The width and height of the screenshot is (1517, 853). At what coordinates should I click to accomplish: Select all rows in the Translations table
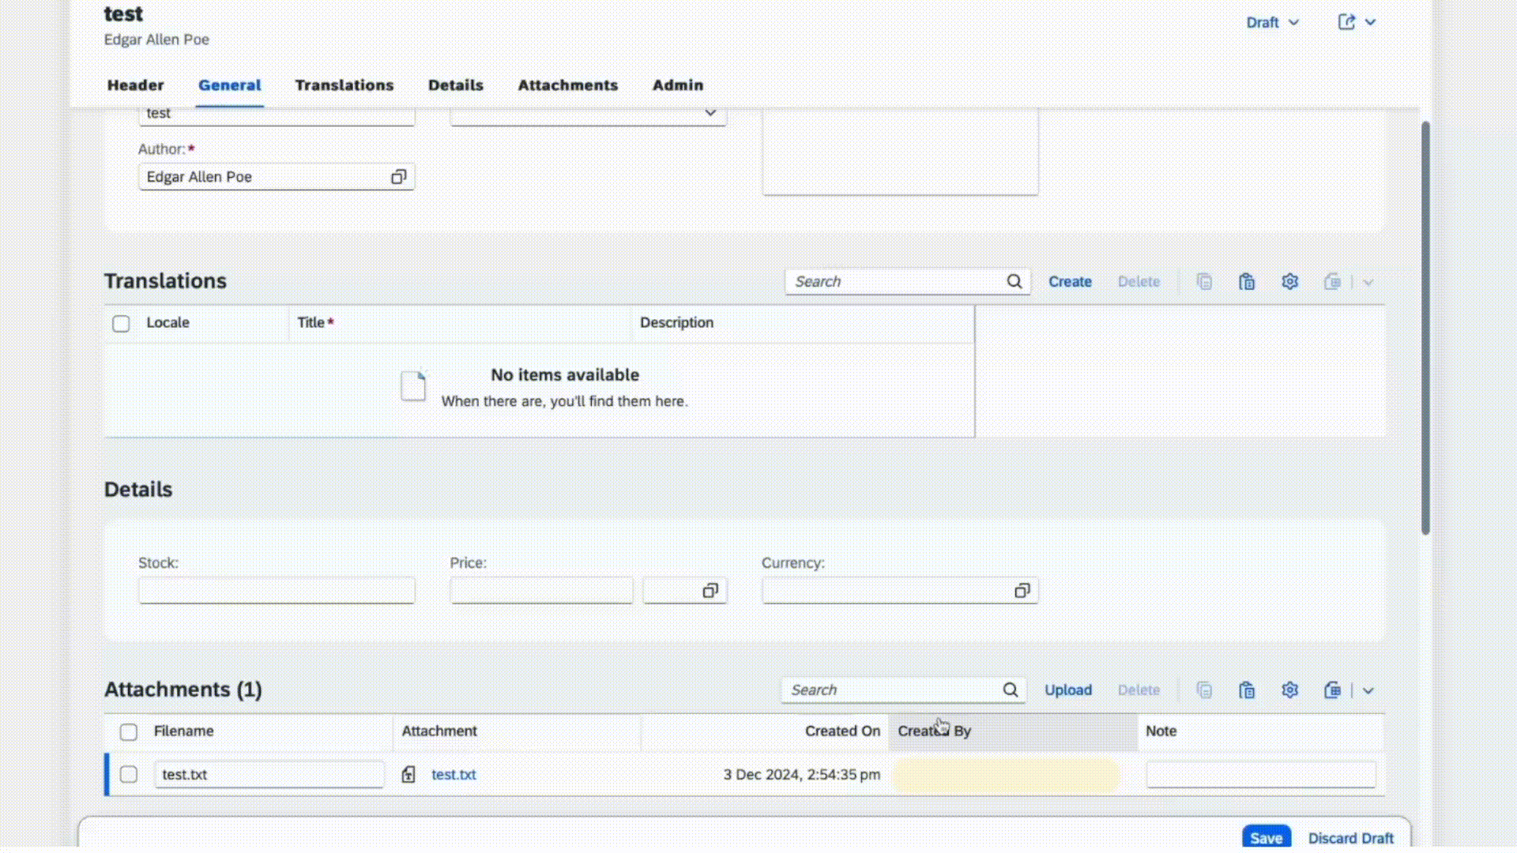click(x=121, y=324)
